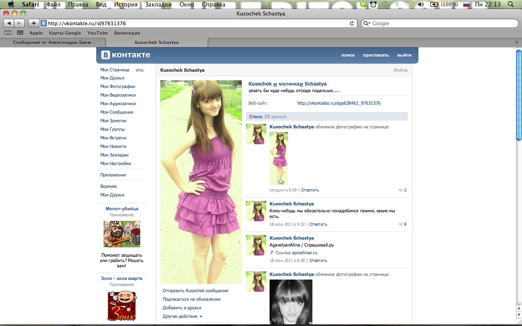Like the 18 июн 9:32 post heart
522x326 pixels.
click(x=400, y=225)
